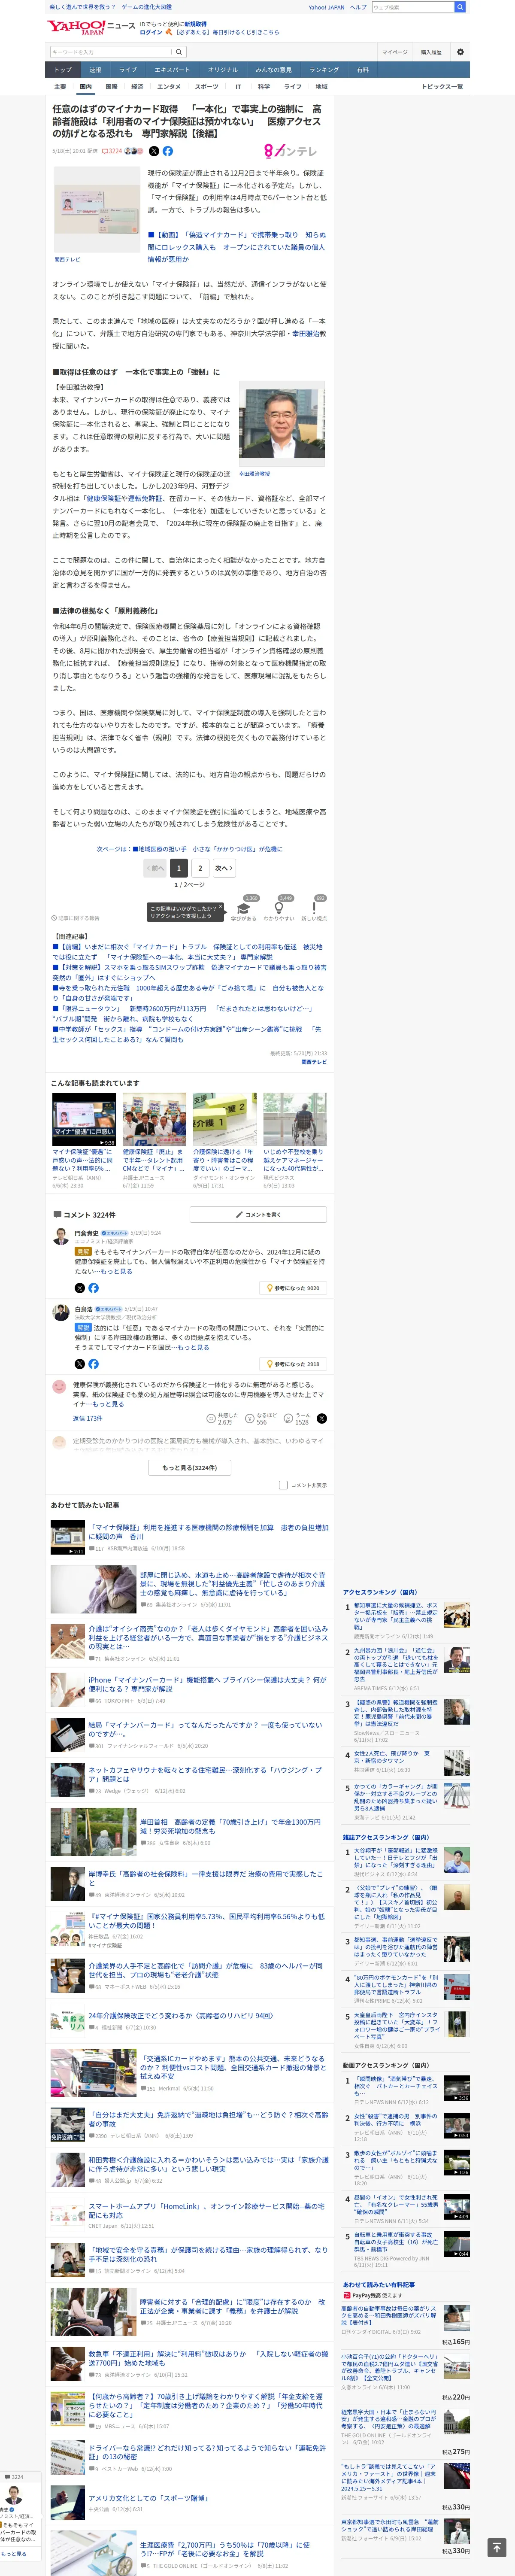Click the Yahoo! JAPAN News logo

(91, 27)
